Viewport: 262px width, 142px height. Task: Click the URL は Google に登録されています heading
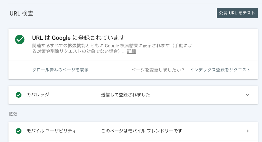79,38
